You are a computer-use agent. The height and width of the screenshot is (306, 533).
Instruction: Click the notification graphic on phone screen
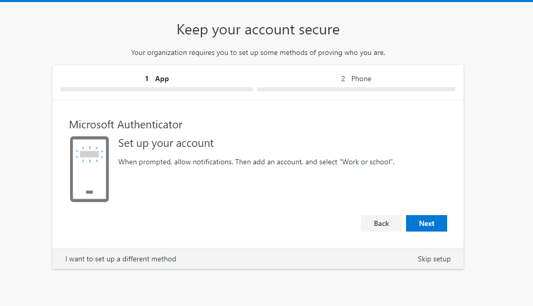click(x=89, y=154)
